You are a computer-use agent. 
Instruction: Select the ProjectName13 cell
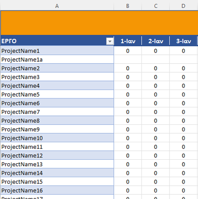(57, 164)
